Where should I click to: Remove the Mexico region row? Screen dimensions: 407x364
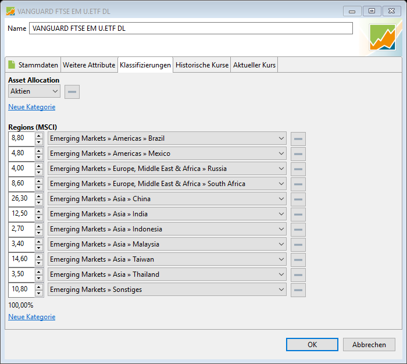tap(298, 154)
